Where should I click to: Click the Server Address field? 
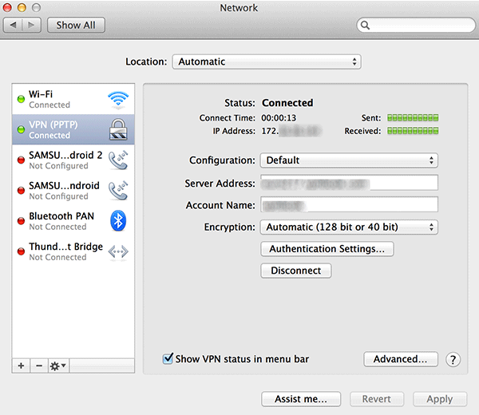coord(349,183)
